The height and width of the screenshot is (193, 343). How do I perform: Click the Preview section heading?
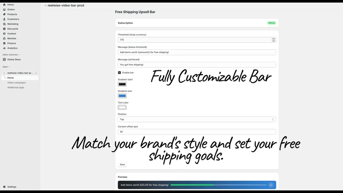click(123, 177)
